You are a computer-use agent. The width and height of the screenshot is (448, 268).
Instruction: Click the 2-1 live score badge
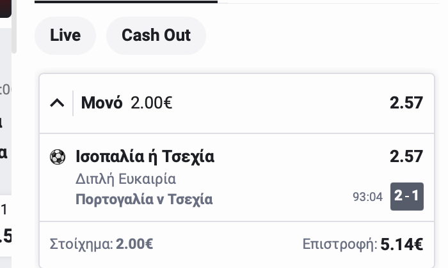pos(407,197)
